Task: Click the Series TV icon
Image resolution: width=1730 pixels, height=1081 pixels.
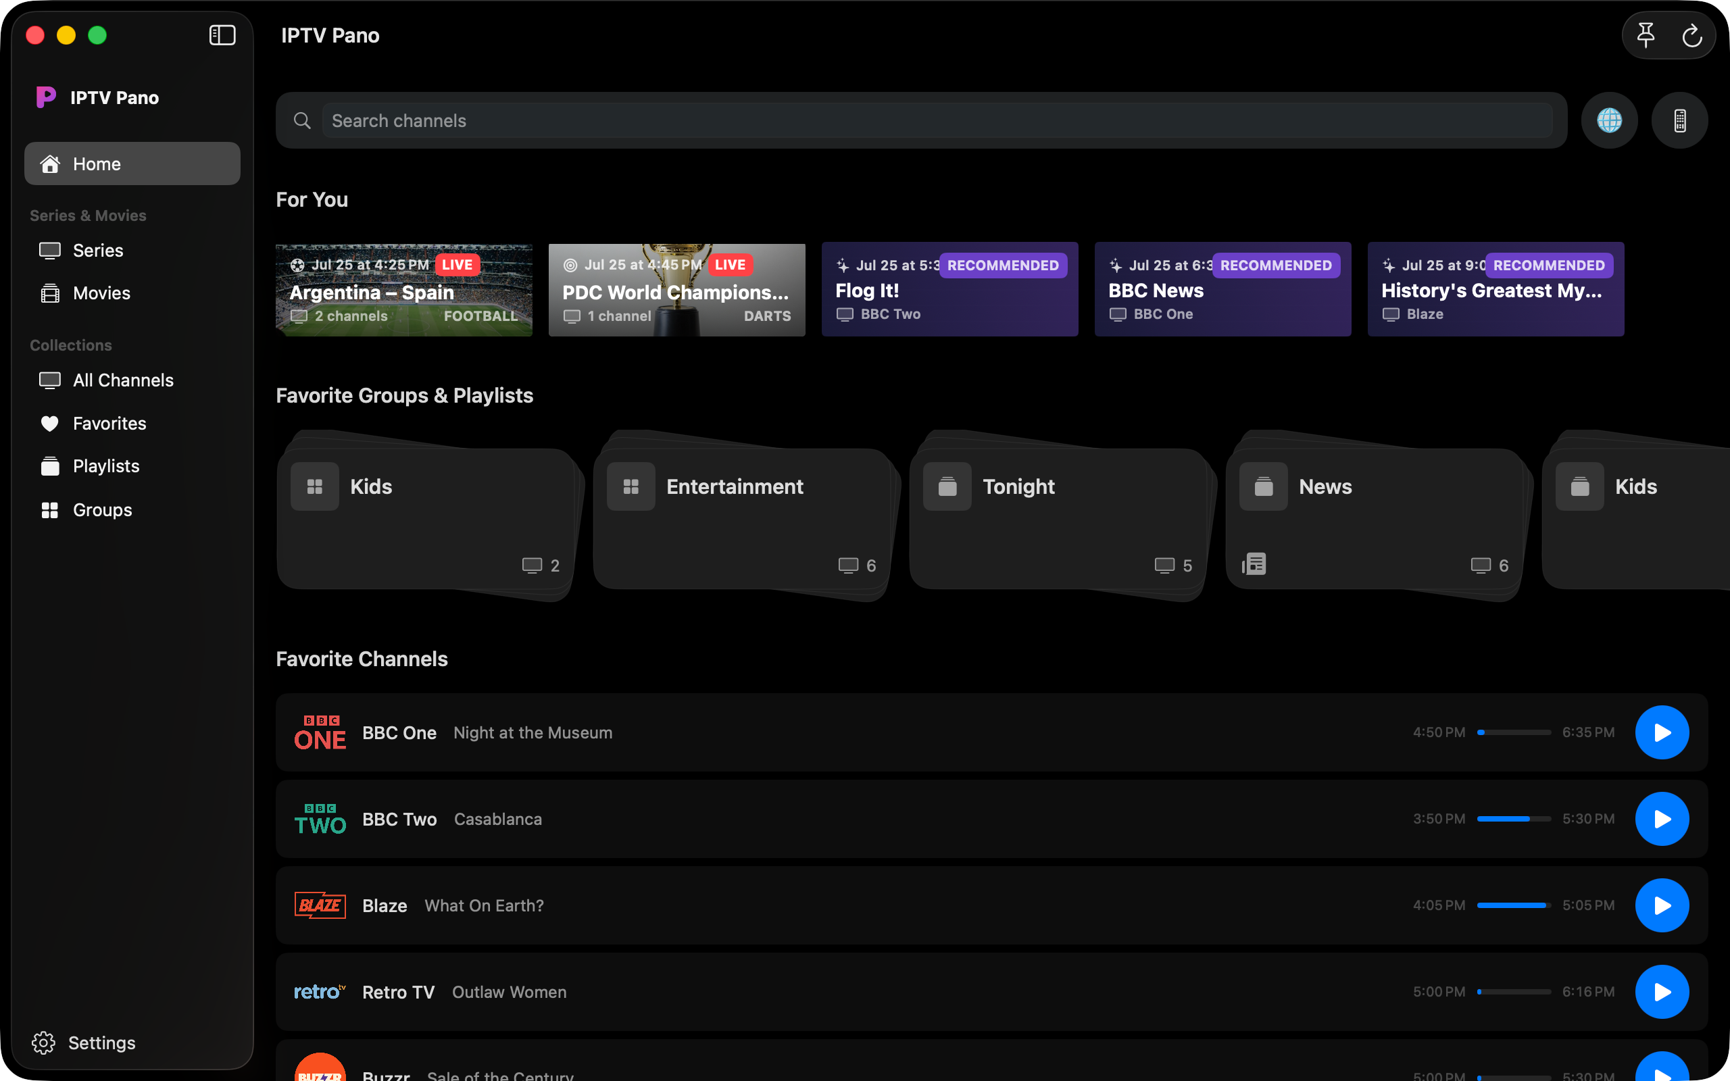Action: click(x=49, y=251)
